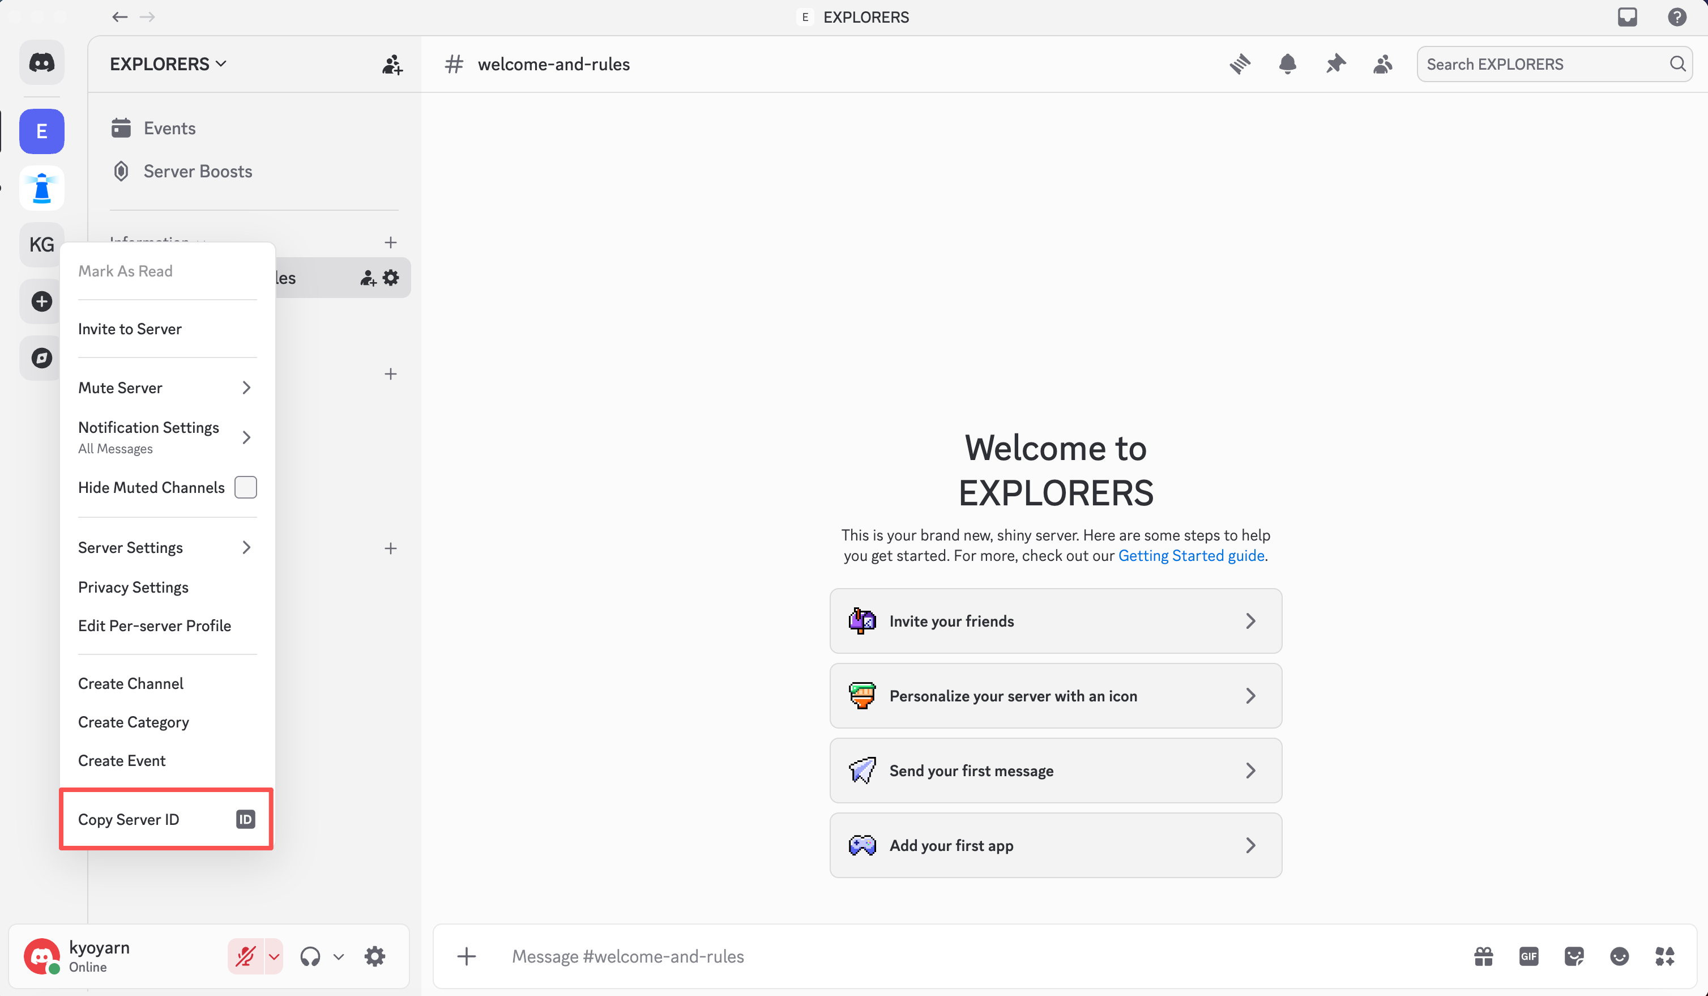Open the apps launcher icon in message bar
This screenshot has height=996, width=1708.
1664,956
